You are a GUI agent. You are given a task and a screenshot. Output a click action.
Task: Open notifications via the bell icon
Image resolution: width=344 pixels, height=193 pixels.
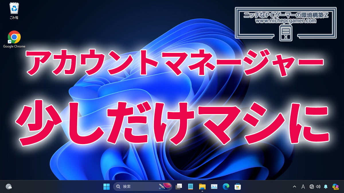click(x=326, y=187)
